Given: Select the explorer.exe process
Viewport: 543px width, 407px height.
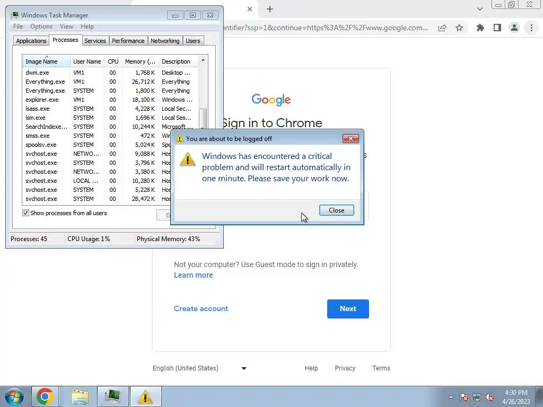Looking at the screenshot, I should pos(110,99).
